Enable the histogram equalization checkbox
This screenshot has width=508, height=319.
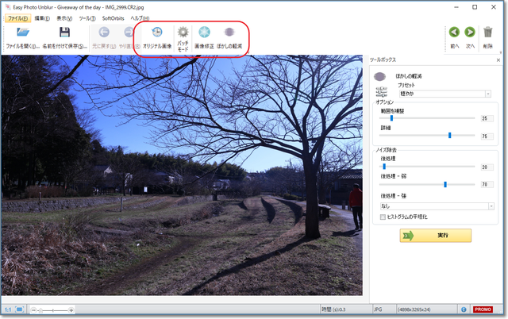click(x=383, y=217)
